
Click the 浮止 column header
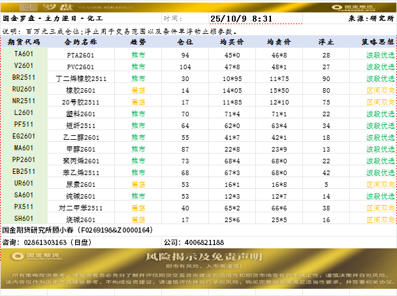(326, 42)
